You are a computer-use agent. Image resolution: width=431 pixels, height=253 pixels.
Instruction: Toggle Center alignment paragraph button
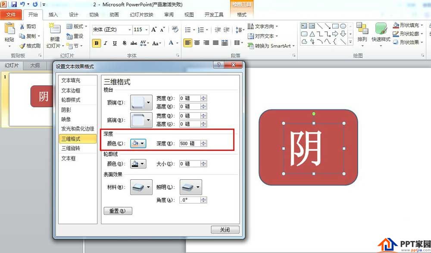pyautogui.click(x=197, y=43)
